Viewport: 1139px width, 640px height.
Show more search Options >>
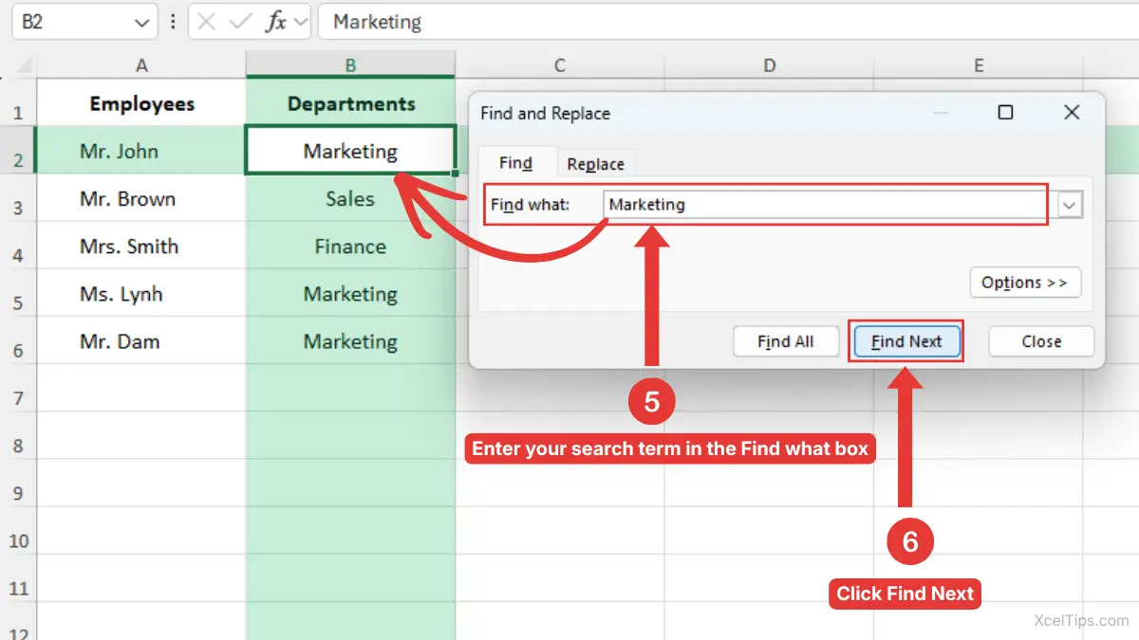point(1025,283)
